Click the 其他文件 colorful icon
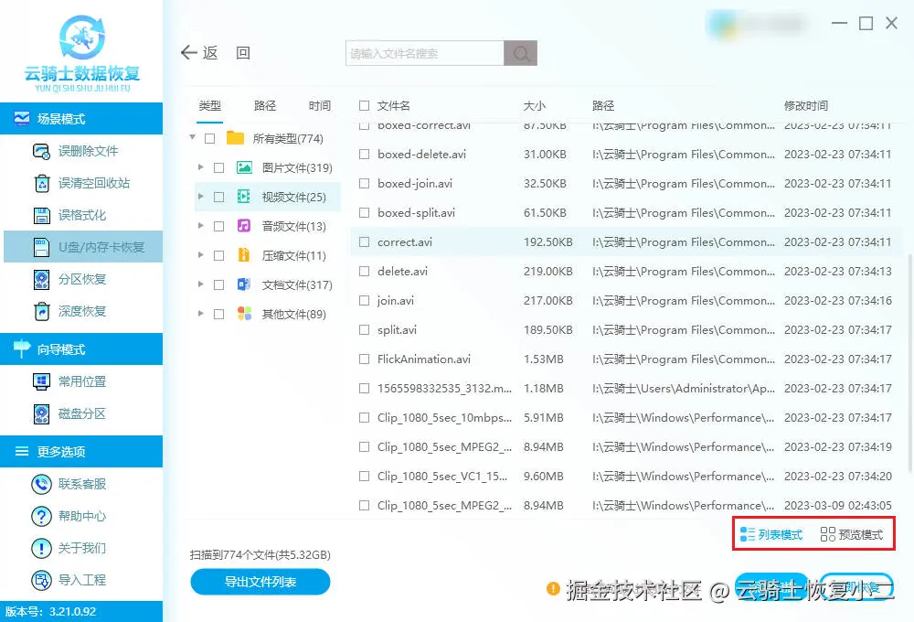Screen dimensions: 914x622 (x=244, y=314)
